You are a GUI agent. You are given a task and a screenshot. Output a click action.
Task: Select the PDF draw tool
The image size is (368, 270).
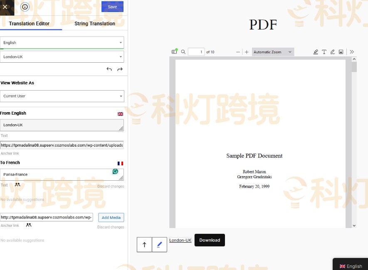(x=333, y=52)
